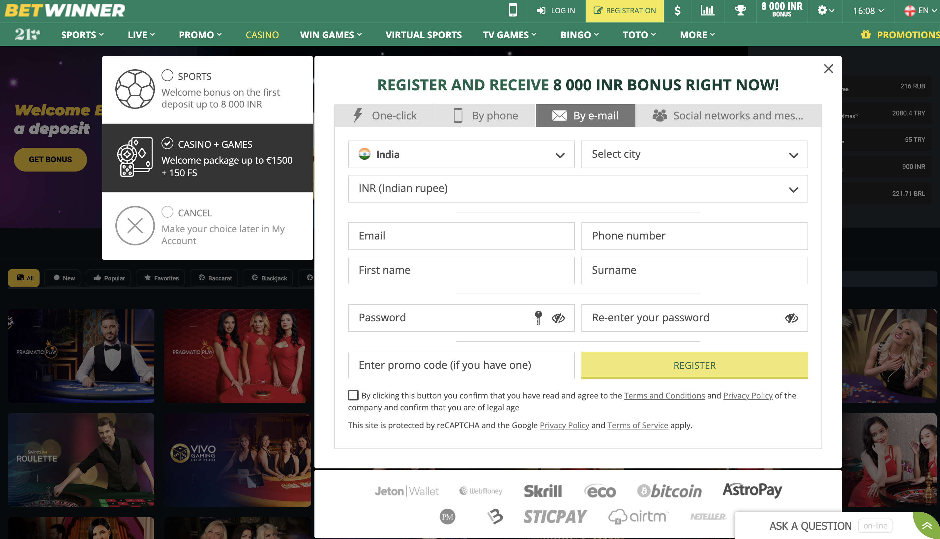Click the REGISTER button
The width and height of the screenshot is (940, 539).
[694, 365]
